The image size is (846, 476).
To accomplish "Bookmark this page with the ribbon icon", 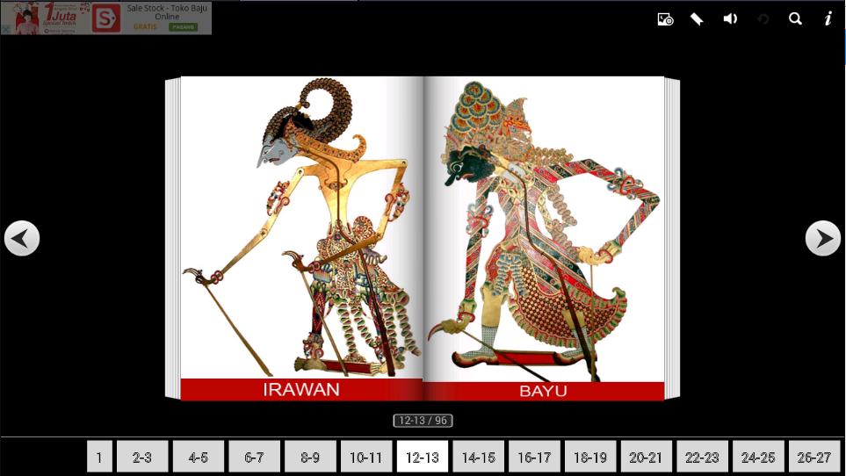I will [x=697, y=19].
